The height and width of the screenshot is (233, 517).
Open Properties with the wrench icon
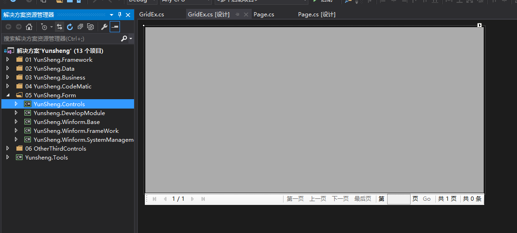104,27
